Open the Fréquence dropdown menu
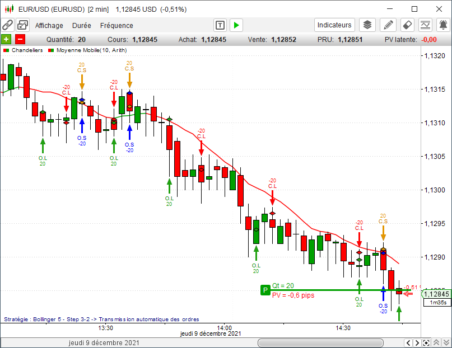Screen dimensions: 452x348 tap(117, 25)
